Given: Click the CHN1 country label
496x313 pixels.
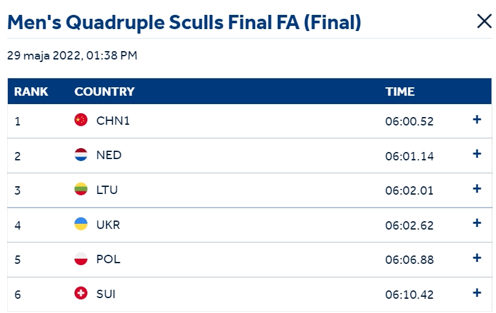Looking at the screenshot, I should tap(113, 121).
